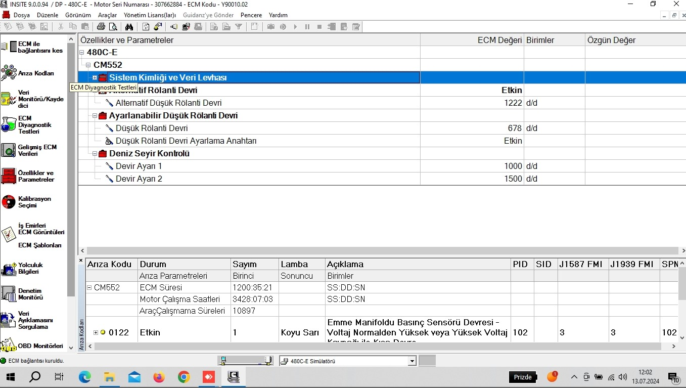
Task: Click the print preview toolbar icon
Action: coord(113,27)
